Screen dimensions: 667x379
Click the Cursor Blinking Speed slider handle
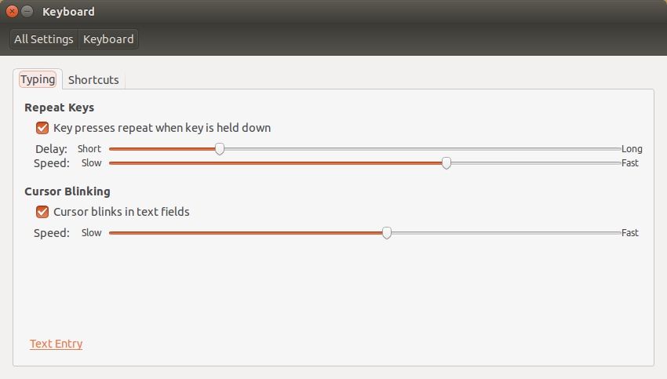click(387, 233)
